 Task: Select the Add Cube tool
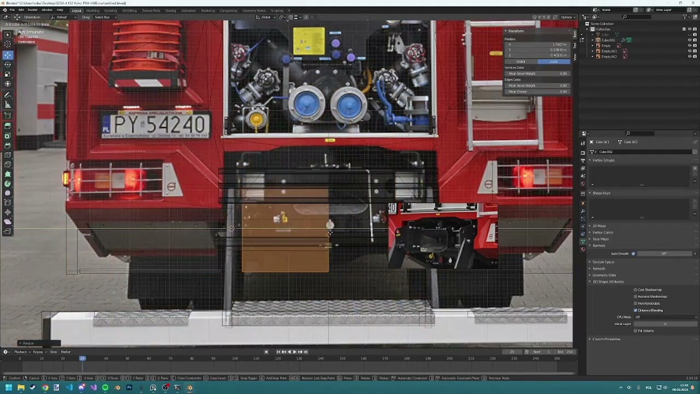pyautogui.click(x=8, y=115)
